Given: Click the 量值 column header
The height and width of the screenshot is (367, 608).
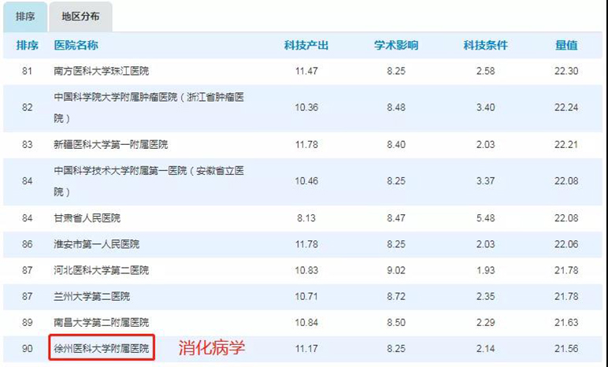Looking at the screenshot, I should coord(566,46).
